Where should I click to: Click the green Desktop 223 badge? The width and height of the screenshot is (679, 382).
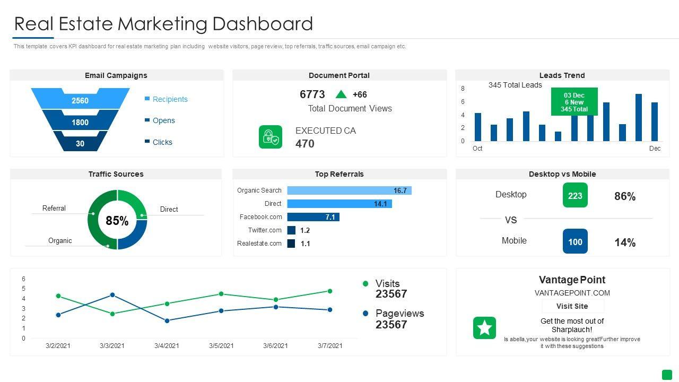[575, 195]
